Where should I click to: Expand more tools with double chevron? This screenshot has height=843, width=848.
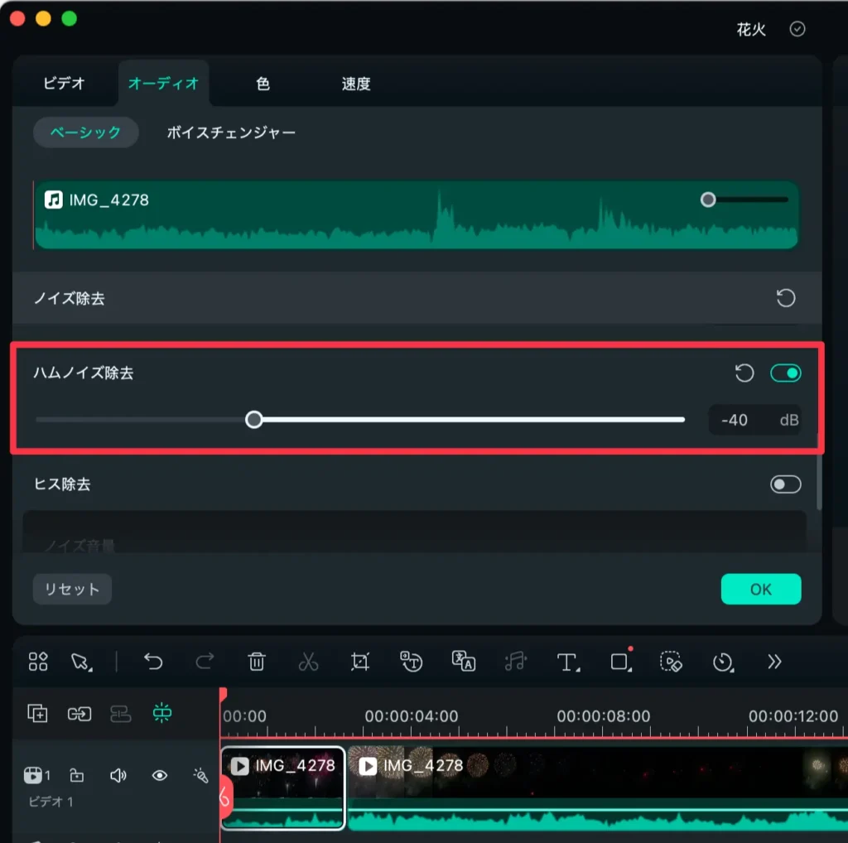774,661
